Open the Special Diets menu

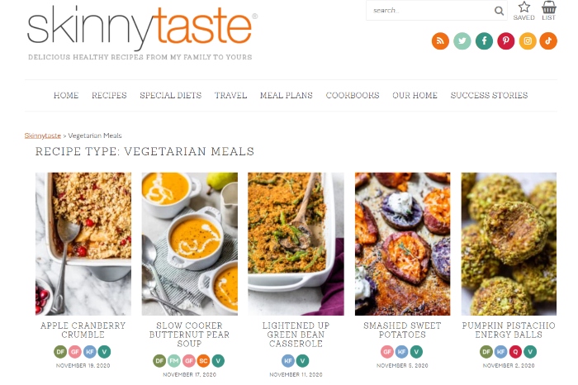coord(171,96)
